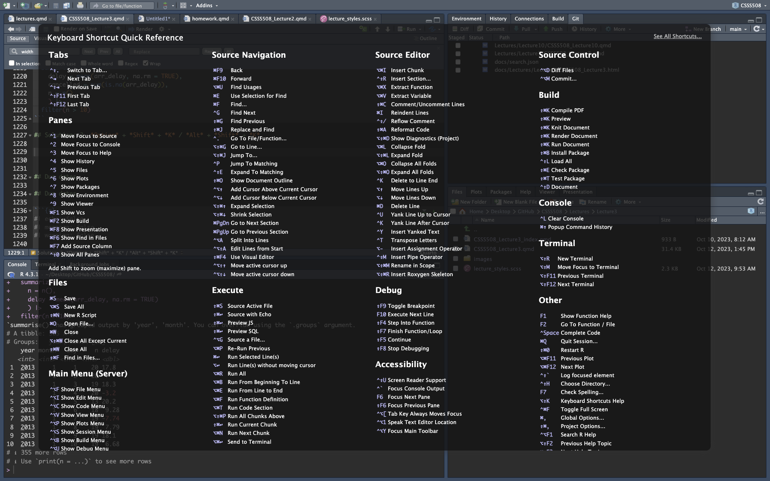Click the Open File folder icon

38,6
